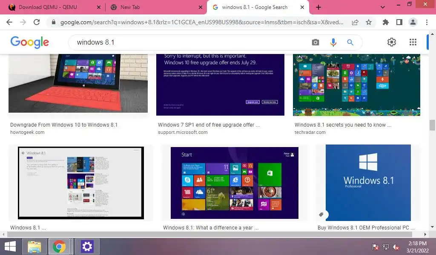Open Downgrade From Windows 10 to Windows 8.1
The width and height of the screenshot is (436, 255).
tap(64, 125)
